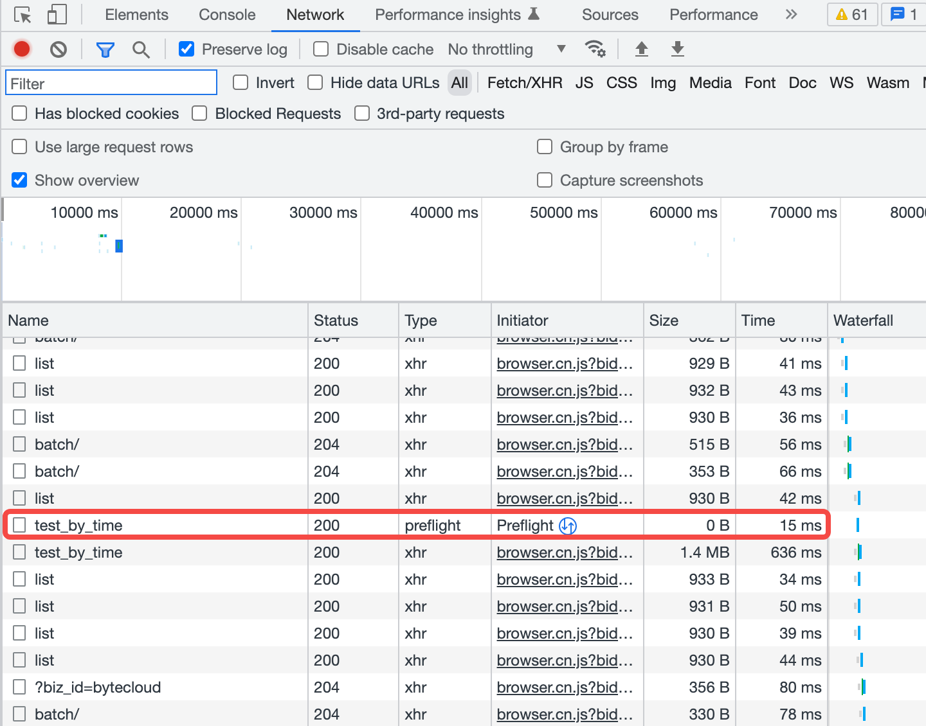Select the Network tab
The height and width of the screenshot is (726, 926).
[x=315, y=15]
